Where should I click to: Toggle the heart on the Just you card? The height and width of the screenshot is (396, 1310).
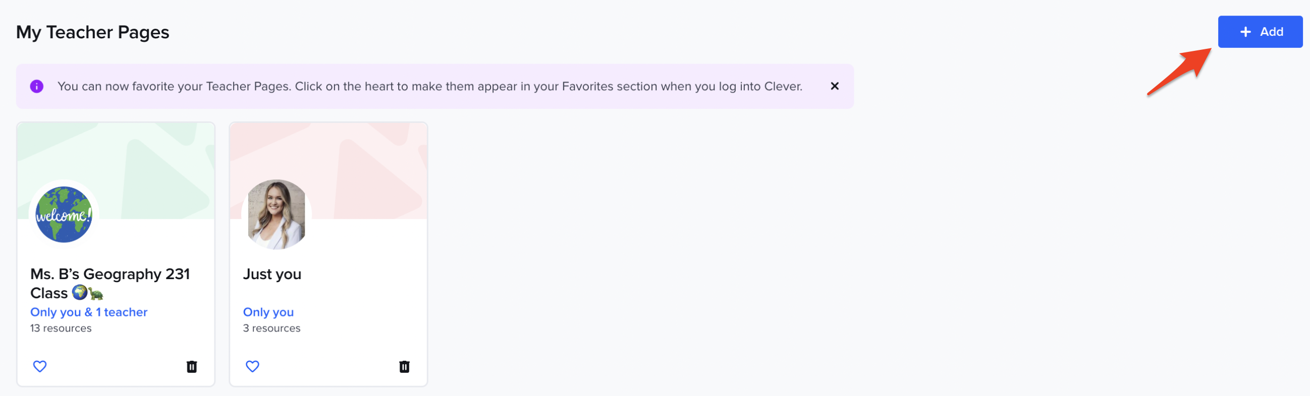pyautogui.click(x=252, y=366)
